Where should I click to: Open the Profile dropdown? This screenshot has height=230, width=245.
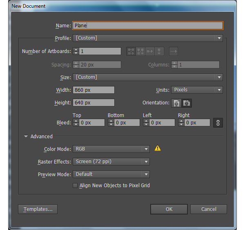(148, 38)
